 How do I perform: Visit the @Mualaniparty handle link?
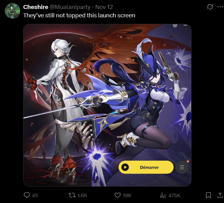(x=70, y=7)
